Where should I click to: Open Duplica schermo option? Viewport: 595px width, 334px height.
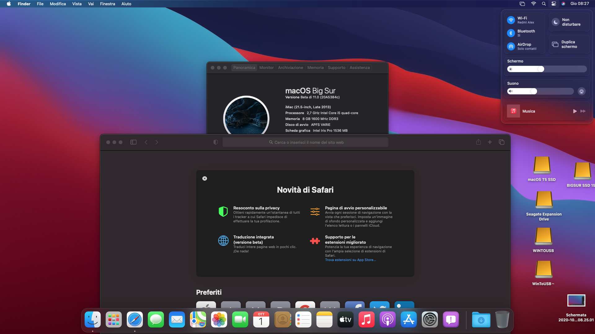[569, 44]
